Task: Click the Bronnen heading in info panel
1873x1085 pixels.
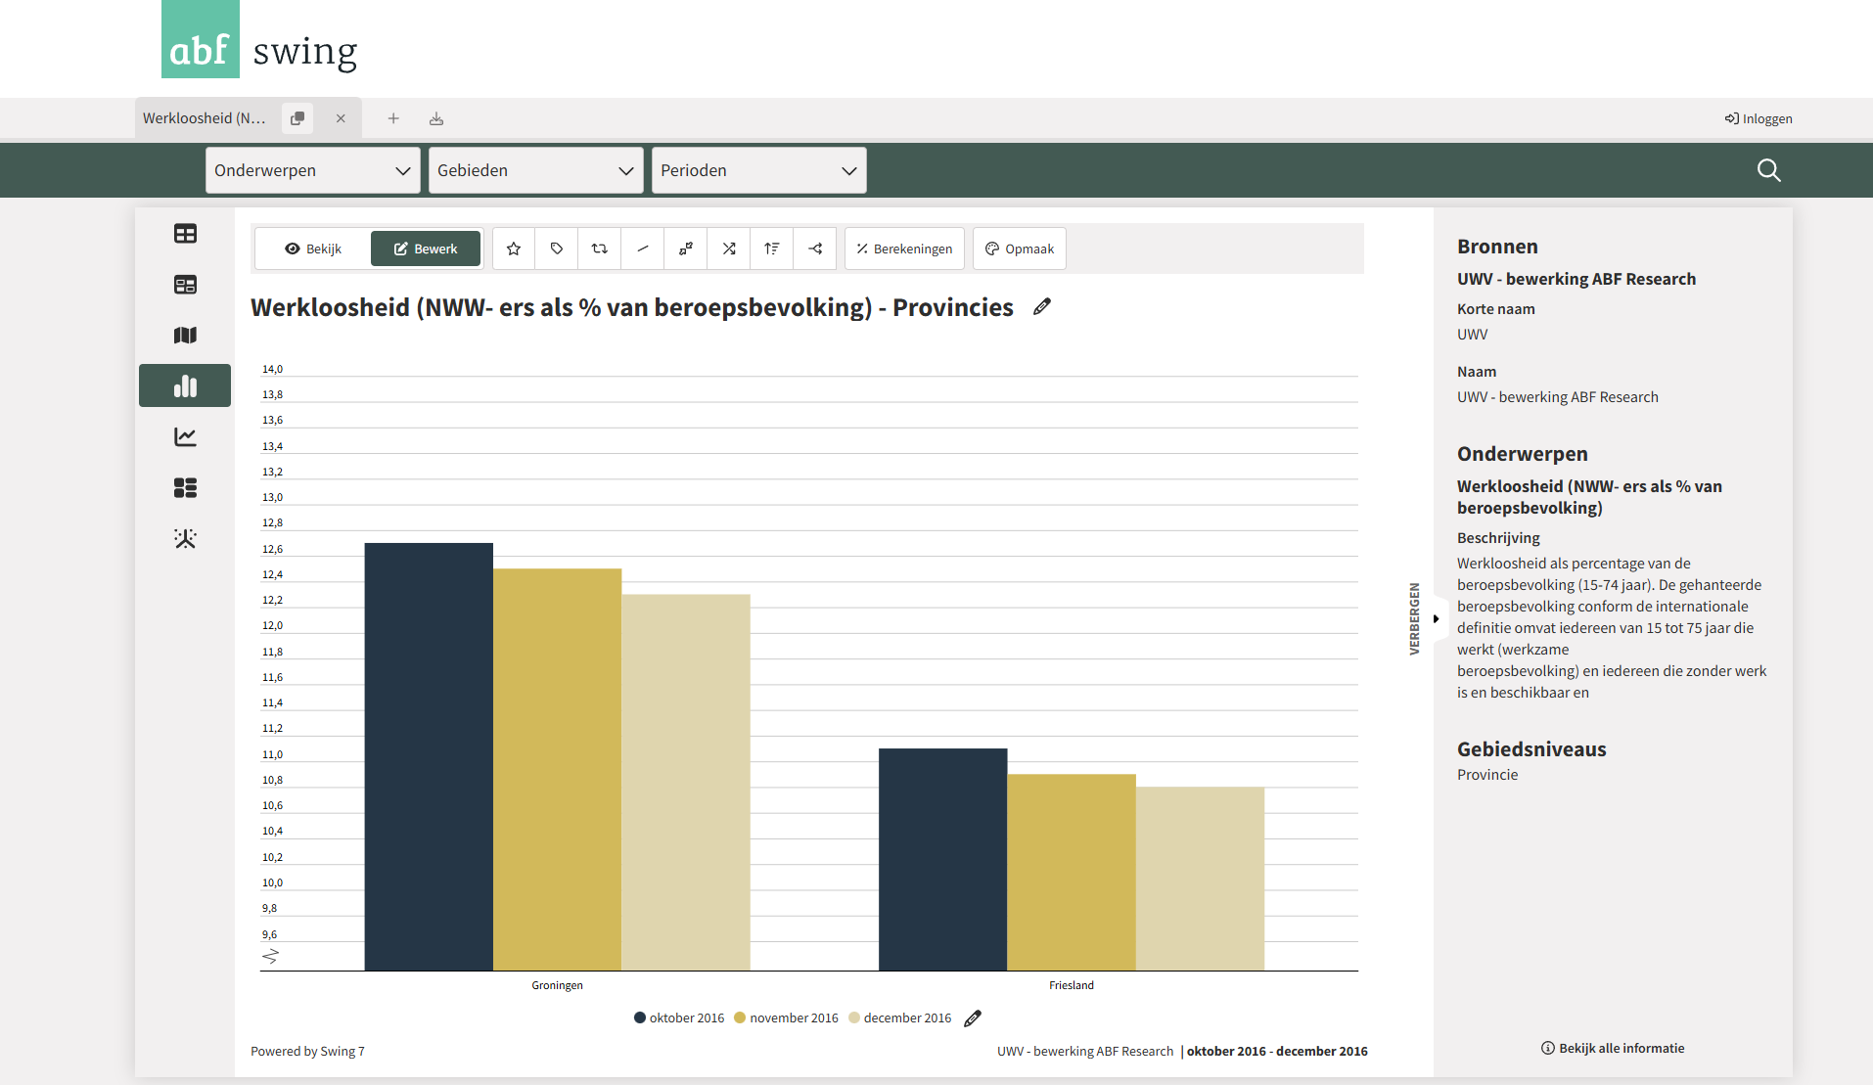Action: (x=1497, y=247)
